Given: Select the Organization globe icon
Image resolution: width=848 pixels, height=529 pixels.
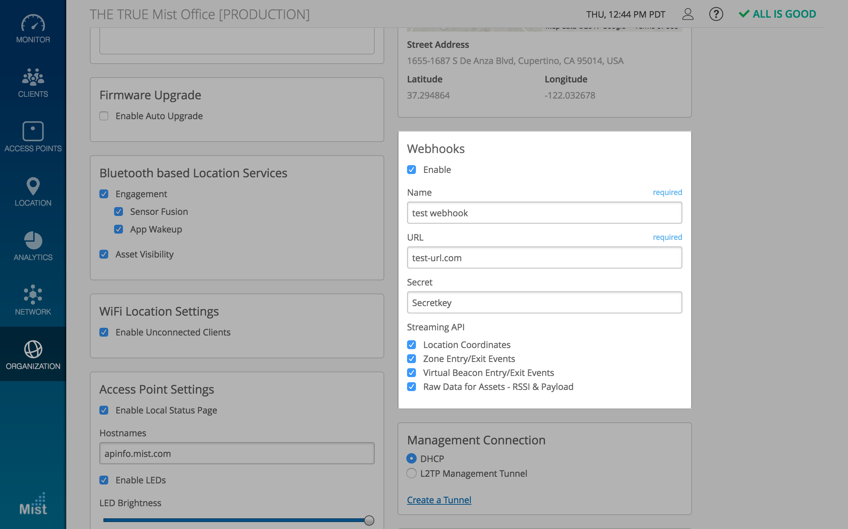Looking at the screenshot, I should point(33,349).
